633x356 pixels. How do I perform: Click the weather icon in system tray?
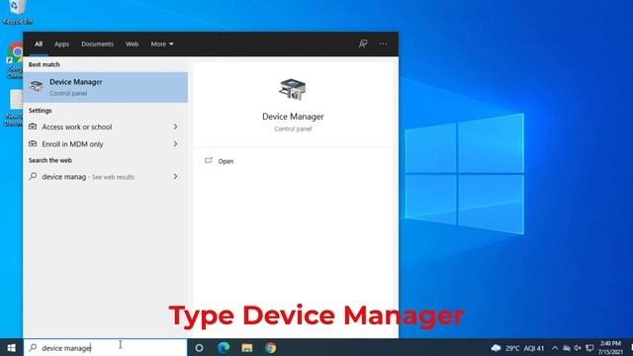[x=497, y=347]
